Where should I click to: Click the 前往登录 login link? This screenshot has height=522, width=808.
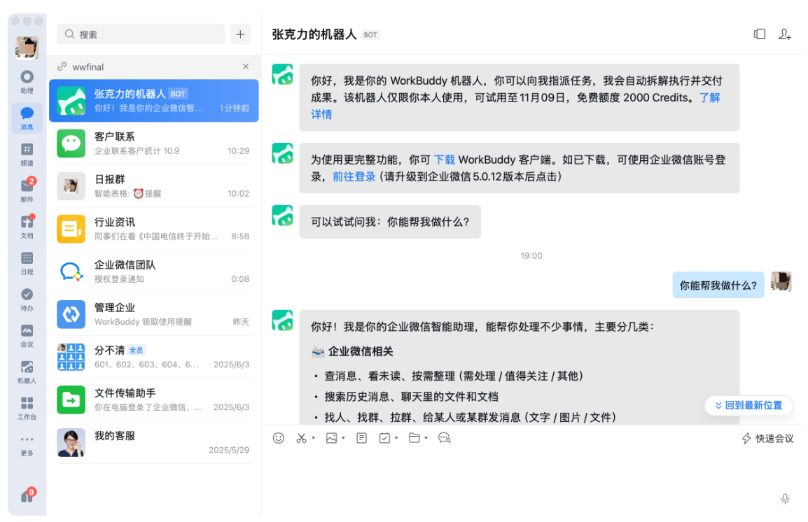click(x=354, y=176)
